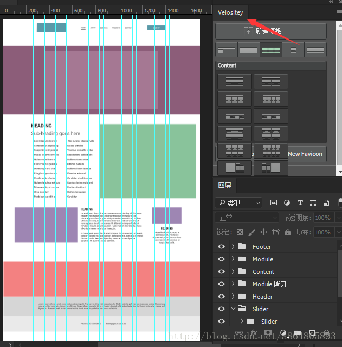This screenshot has height=347, width=342.
Task: Click the 新建模板 new template button
Action: tap(271, 31)
